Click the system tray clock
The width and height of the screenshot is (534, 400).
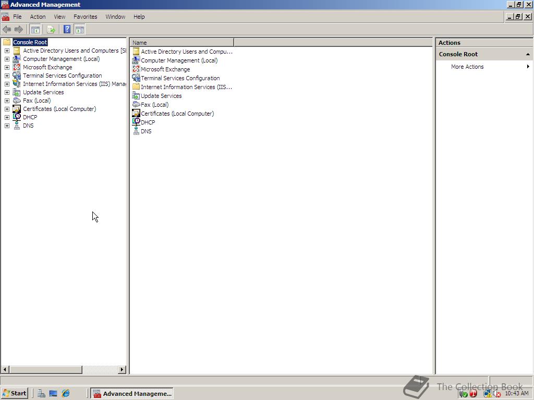pyautogui.click(x=517, y=393)
